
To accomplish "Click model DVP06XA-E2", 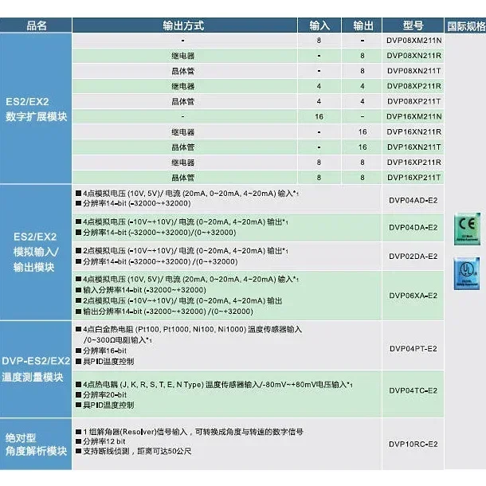I will tap(413, 296).
